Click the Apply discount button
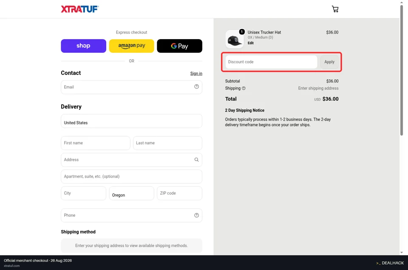This screenshot has height=270, width=408. click(329, 62)
